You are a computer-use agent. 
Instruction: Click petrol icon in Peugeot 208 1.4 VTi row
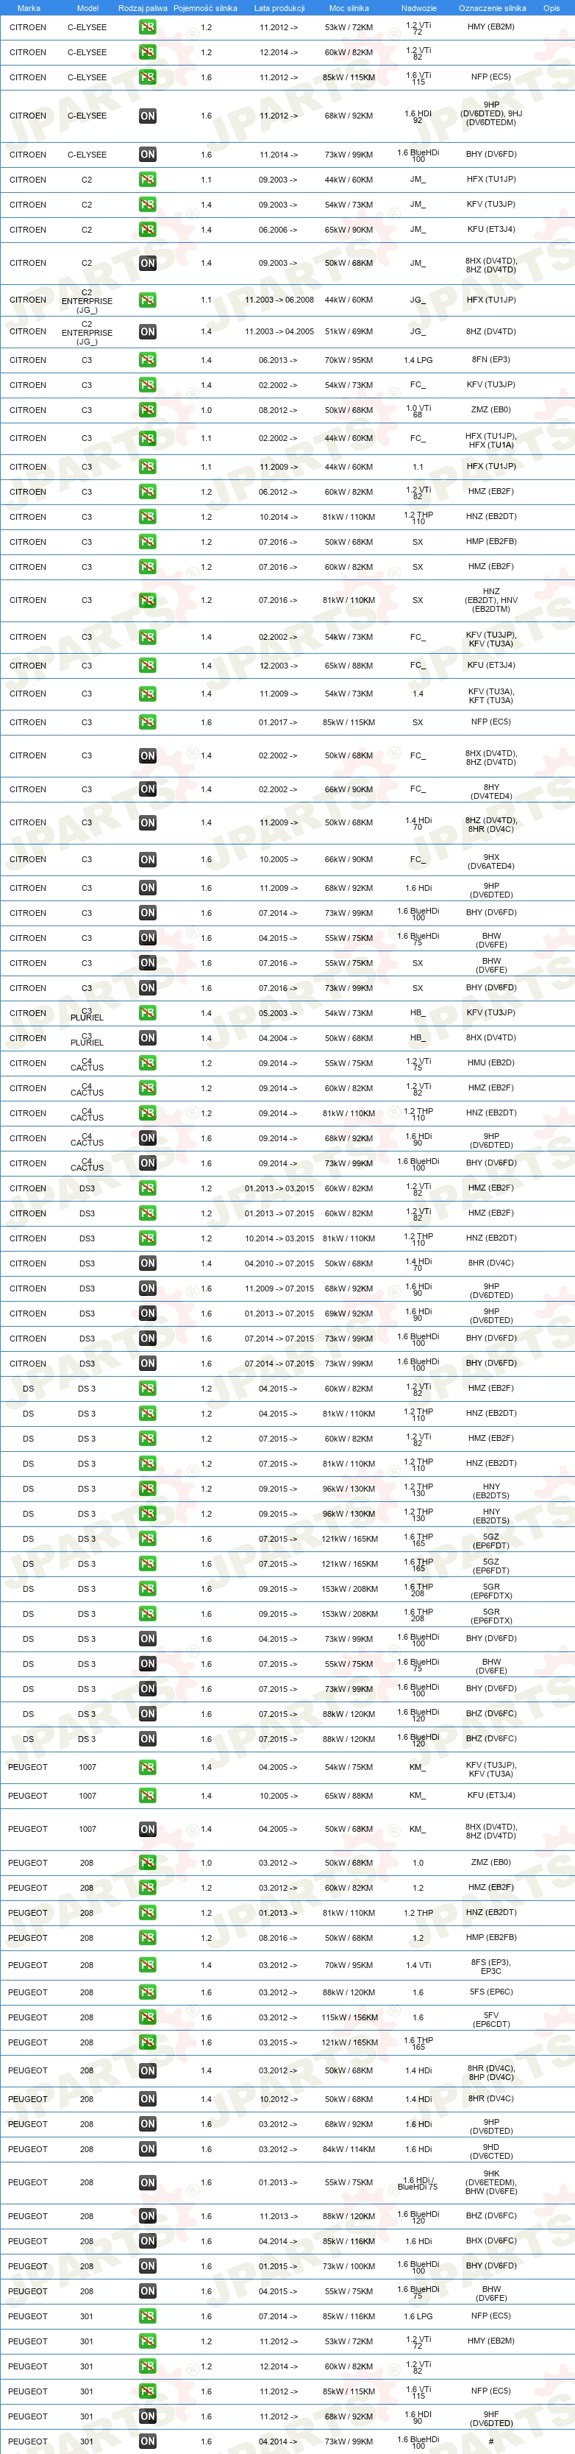(148, 1965)
